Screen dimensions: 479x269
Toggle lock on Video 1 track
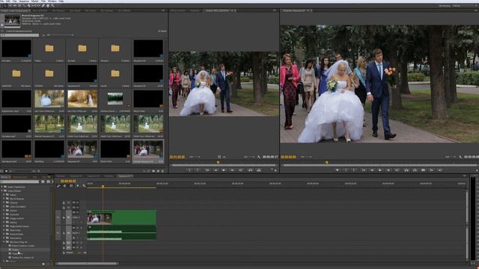click(x=64, y=217)
